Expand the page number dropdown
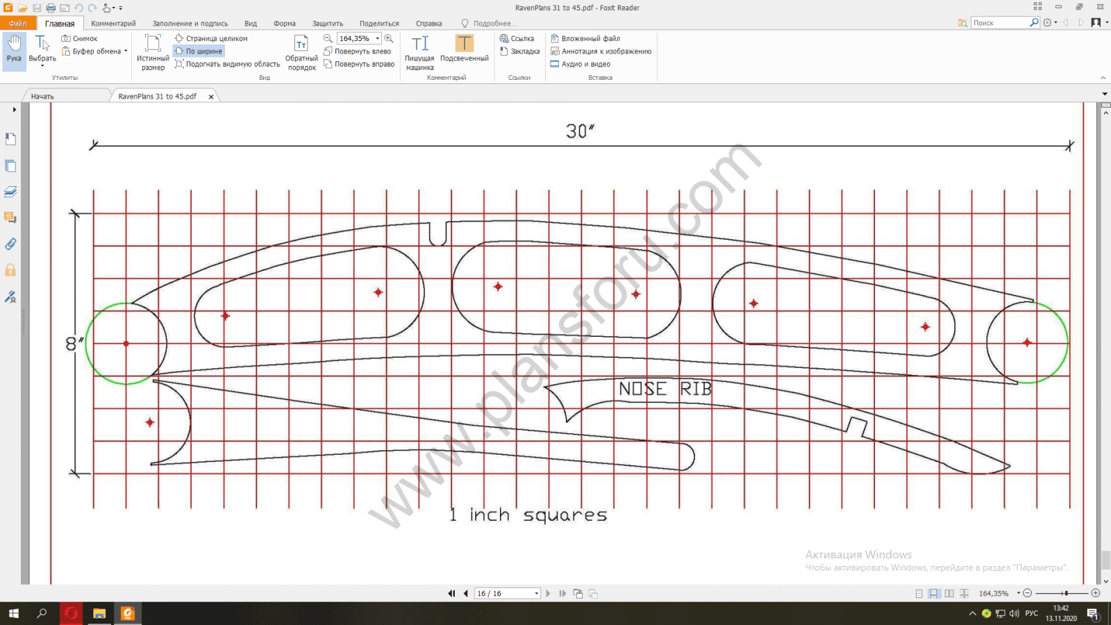 point(536,594)
